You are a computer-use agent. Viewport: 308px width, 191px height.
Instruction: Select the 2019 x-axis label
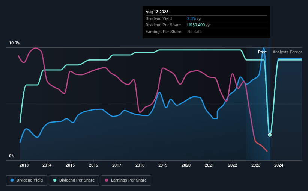tap(163, 165)
